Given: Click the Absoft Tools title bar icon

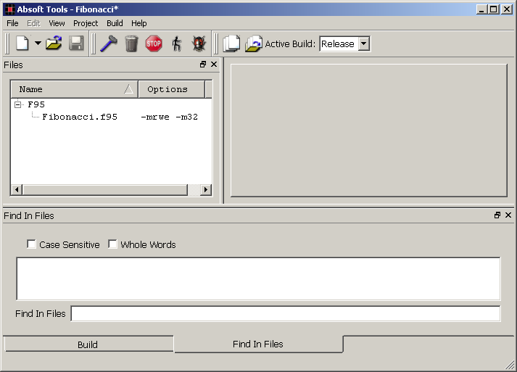Looking at the screenshot, I should click(x=10, y=9).
